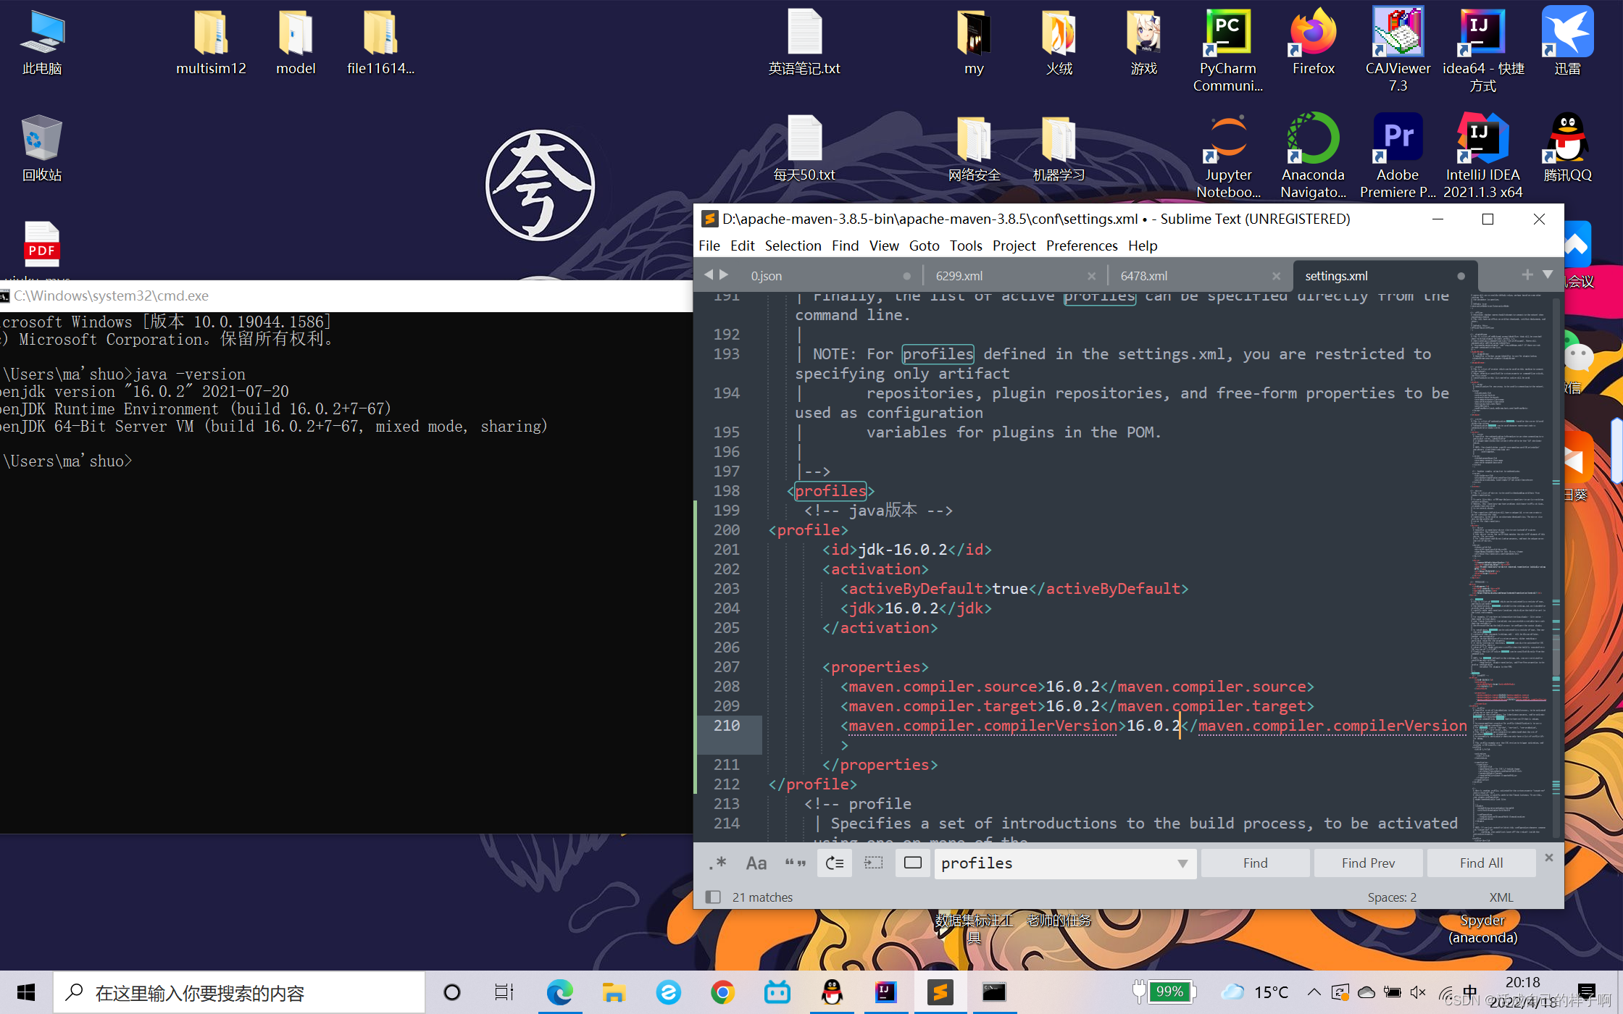Open IntelliJ IDEA from the taskbar
The image size is (1623, 1014).
[x=885, y=992]
